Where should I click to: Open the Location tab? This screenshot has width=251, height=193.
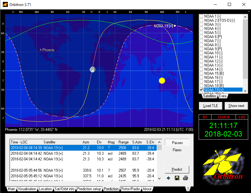click(45, 189)
